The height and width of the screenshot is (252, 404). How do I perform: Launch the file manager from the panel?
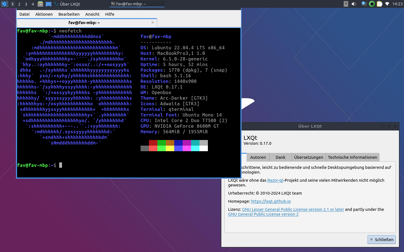40,4
